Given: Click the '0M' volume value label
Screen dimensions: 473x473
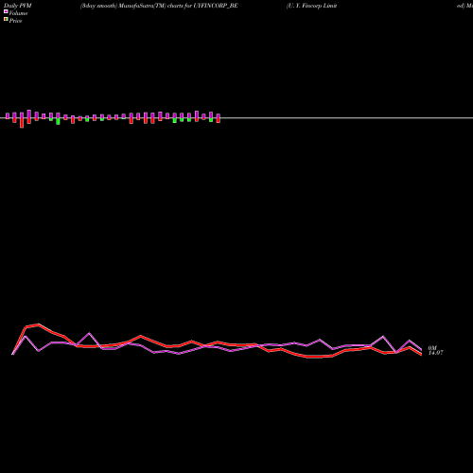Looking at the screenshot, I should click(x=432, y=348).
